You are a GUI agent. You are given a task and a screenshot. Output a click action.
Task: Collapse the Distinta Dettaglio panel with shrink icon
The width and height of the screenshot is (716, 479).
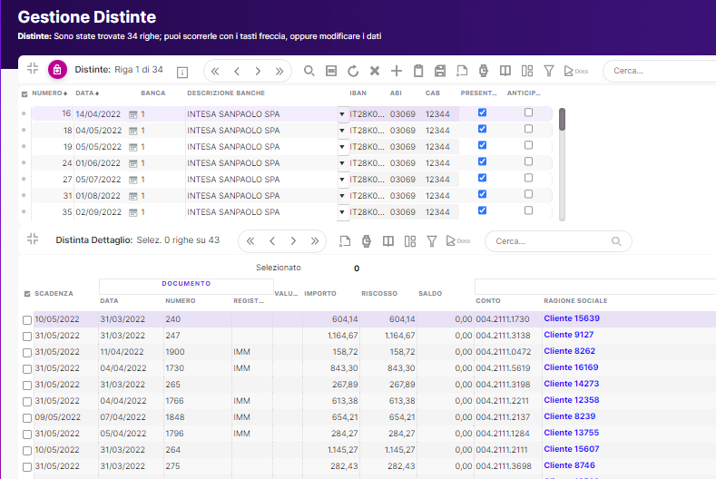[33, 239]
